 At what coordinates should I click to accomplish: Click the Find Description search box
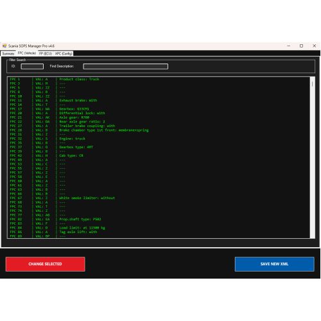(125, 66)
